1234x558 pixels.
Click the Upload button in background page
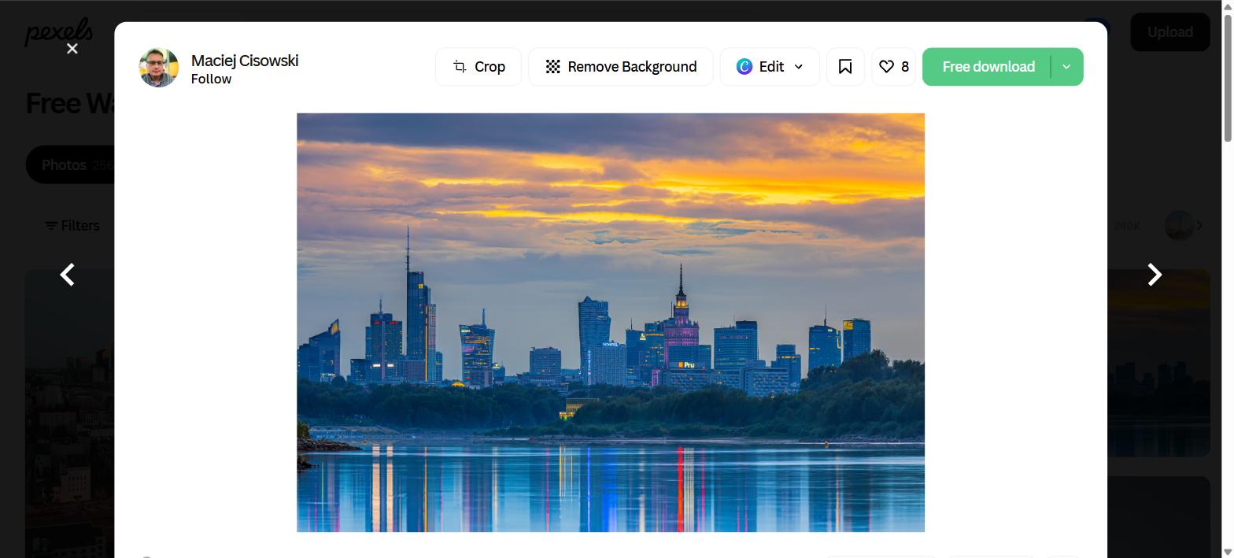pyautogui.click(x=1170, y=32)
